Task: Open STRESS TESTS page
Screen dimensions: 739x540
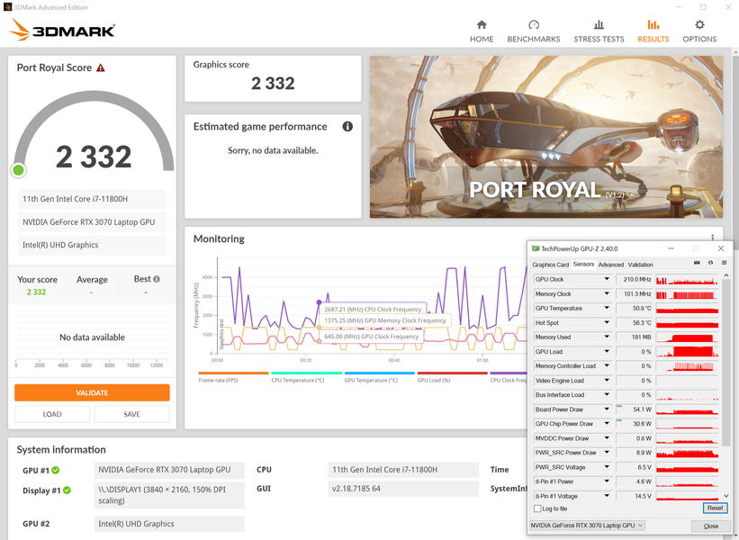Action: pos(599,31)
